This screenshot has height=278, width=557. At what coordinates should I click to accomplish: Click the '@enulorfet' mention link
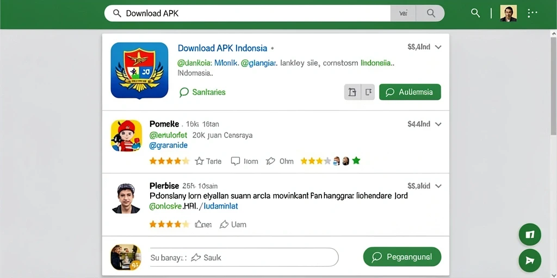169,135
